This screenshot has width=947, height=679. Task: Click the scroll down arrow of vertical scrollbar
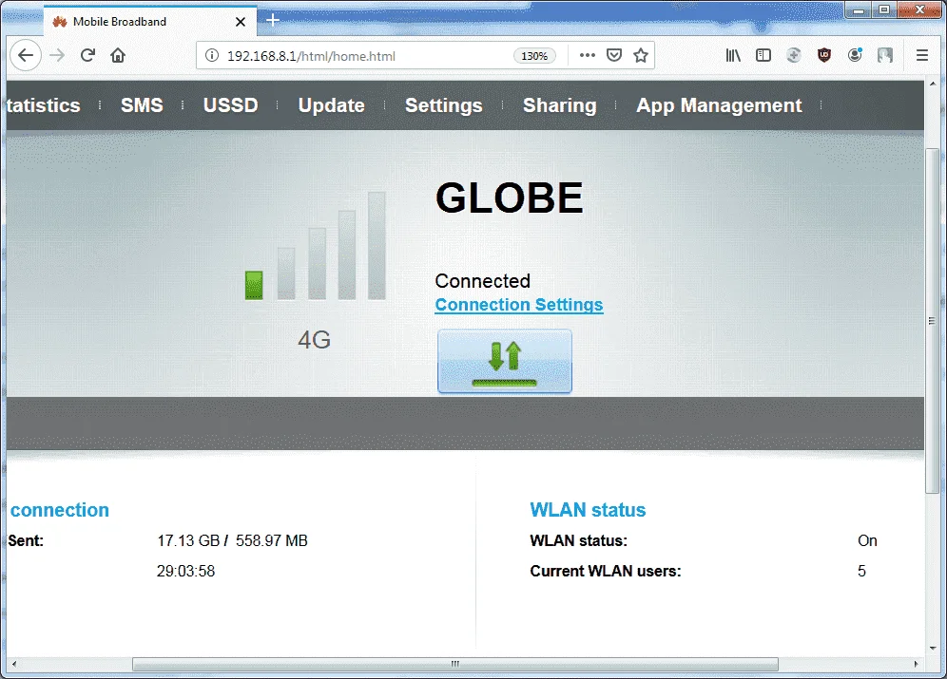point(933,649)
